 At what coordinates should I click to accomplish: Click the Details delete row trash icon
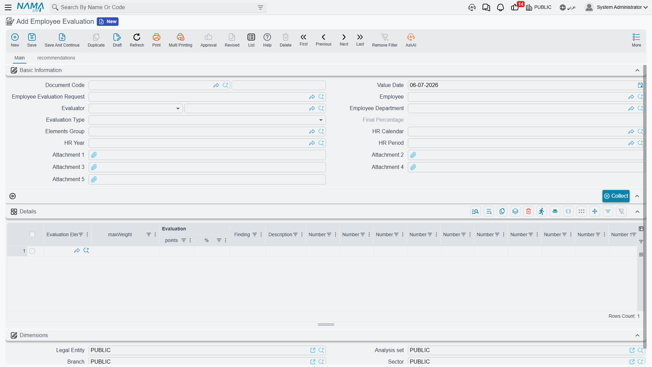528,211
